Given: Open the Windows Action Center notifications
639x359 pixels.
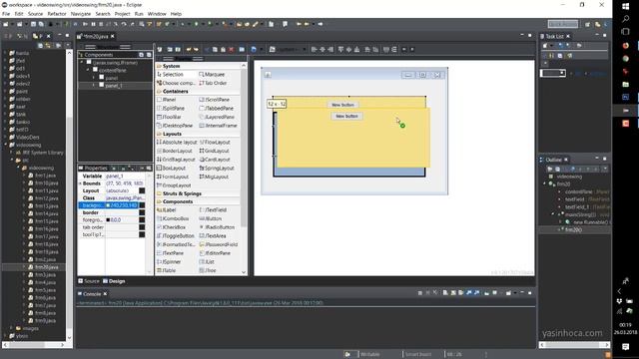Looking at the screenshot, I should (x=626, y=346).
